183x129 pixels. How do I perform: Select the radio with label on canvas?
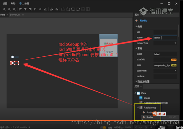[x=15, y=57]
